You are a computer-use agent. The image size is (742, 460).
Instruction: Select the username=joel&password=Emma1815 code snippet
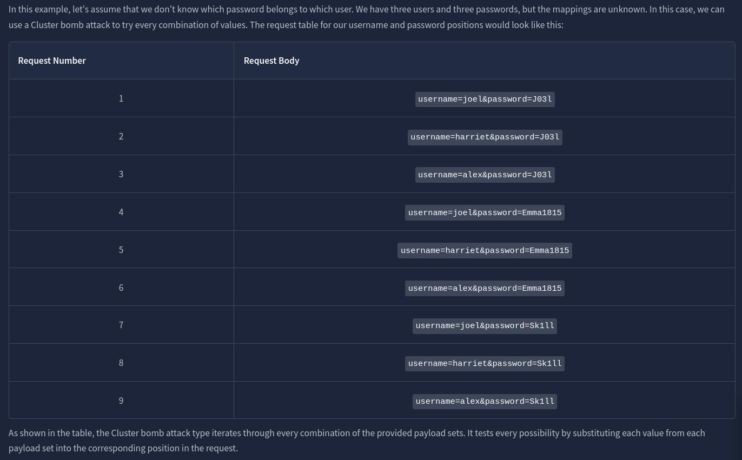tap(485, 213)
